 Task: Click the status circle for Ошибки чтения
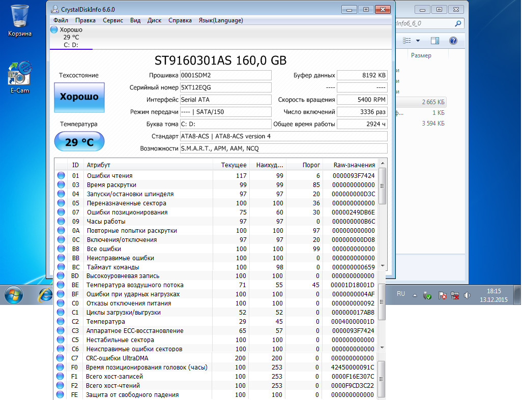pos(61,175)
